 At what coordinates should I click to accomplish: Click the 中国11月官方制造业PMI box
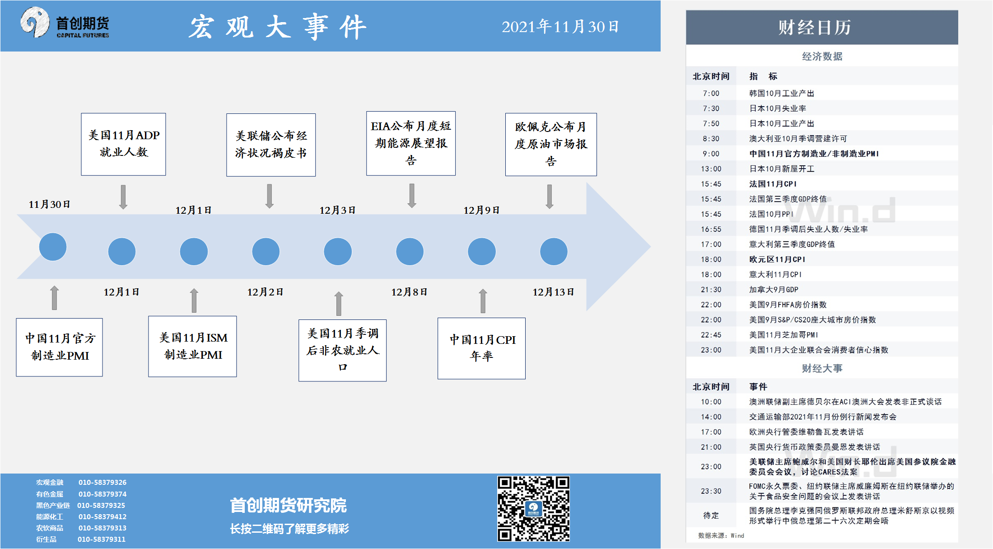point(60,347)
